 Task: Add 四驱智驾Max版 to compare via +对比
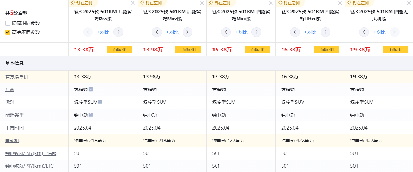241,32
